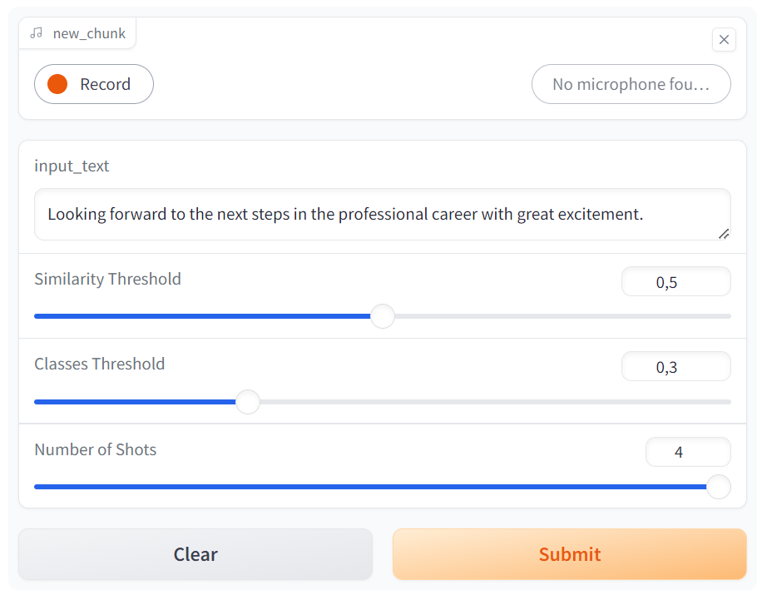Viewport: 762px width, 600px height.
Task: Click the input_text field label
Action: pyautogui.click(x=72, y=166)
